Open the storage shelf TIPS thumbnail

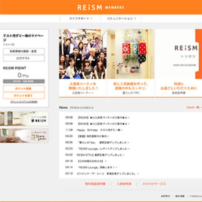point(131,54)
